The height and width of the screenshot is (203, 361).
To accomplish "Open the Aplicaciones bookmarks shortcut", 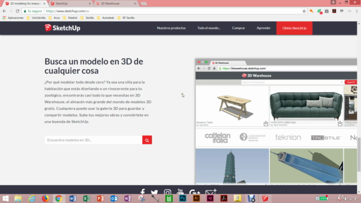I will (13, 17).
